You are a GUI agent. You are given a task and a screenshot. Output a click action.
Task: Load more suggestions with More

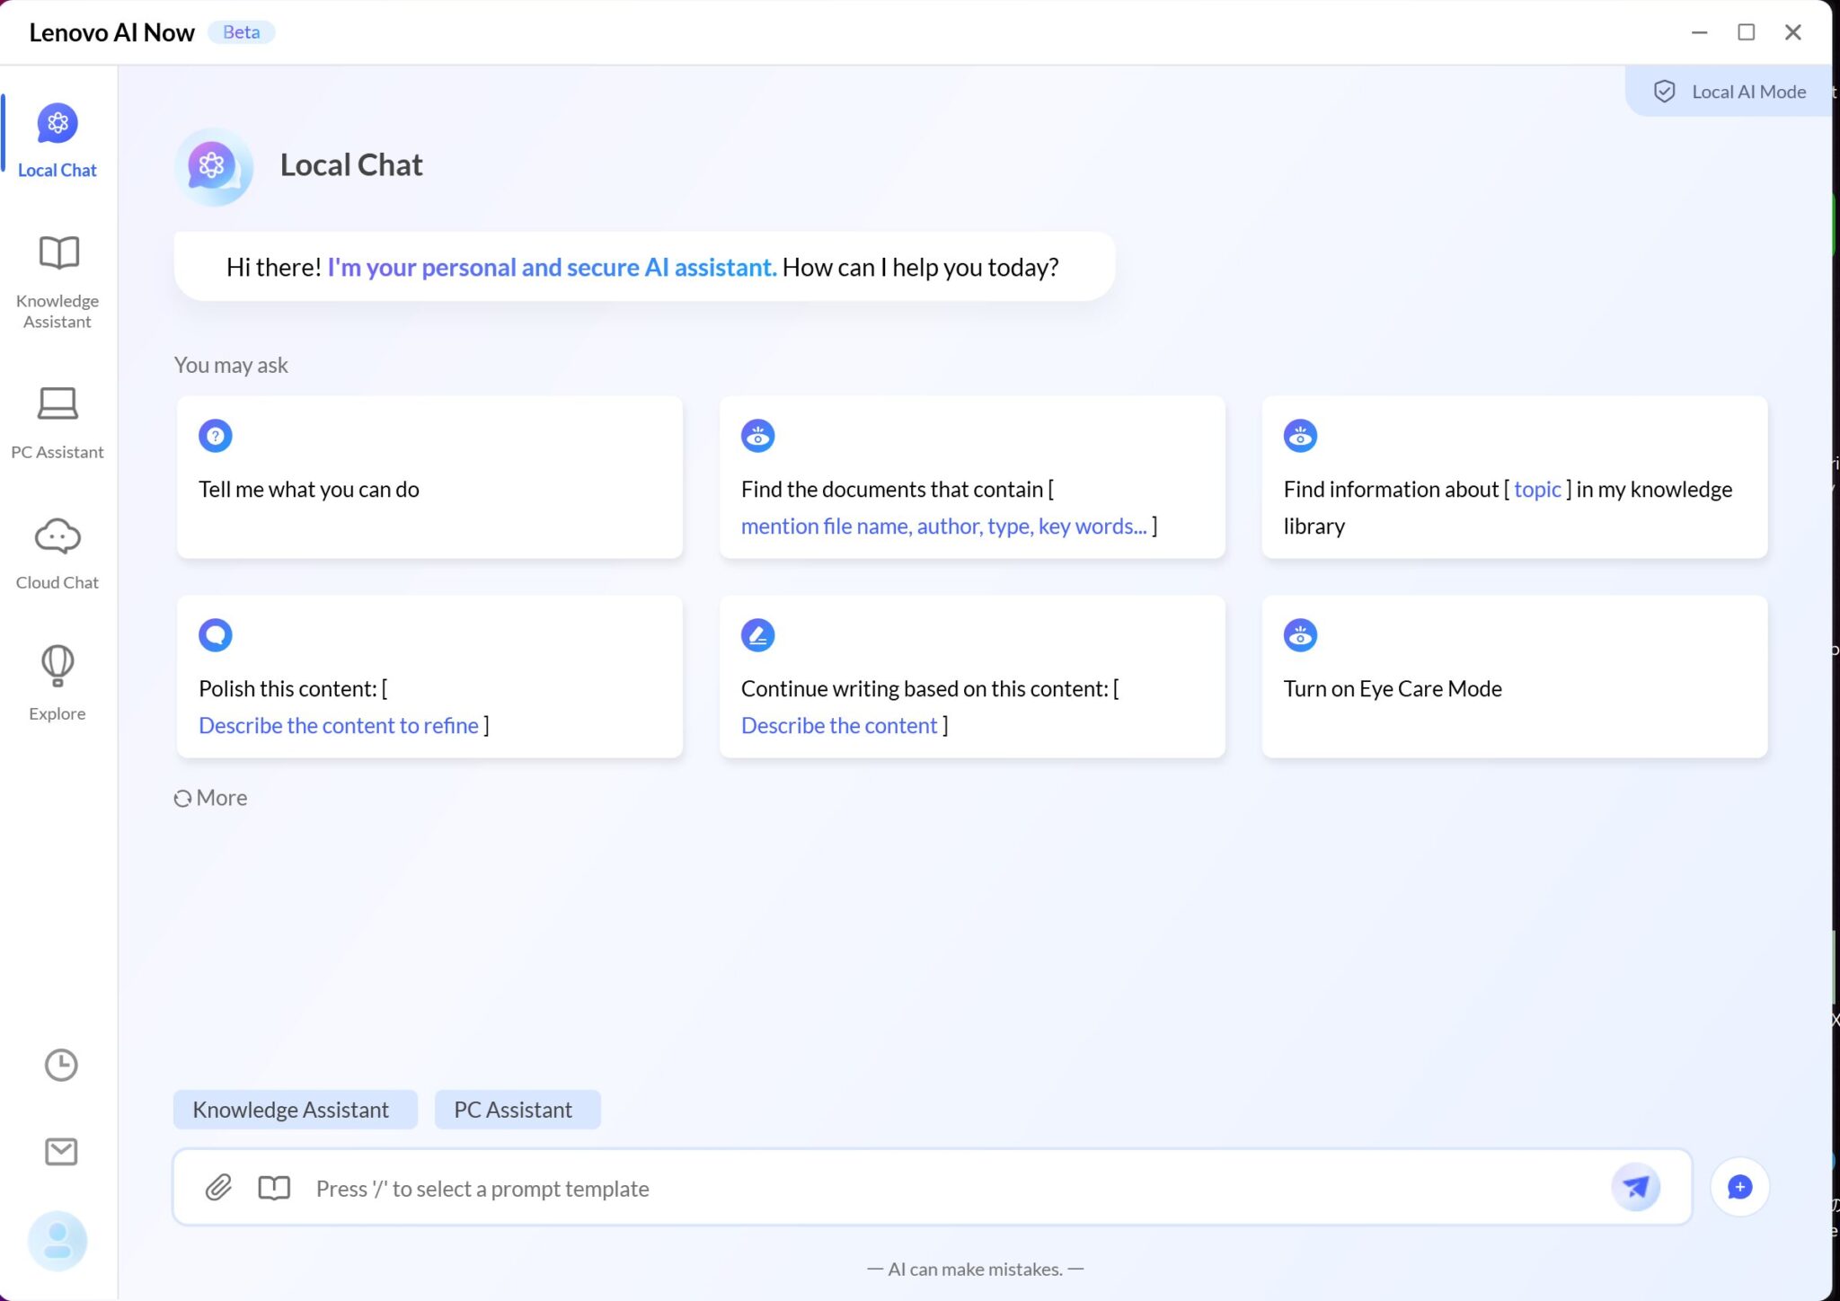[x=211, y=798]
